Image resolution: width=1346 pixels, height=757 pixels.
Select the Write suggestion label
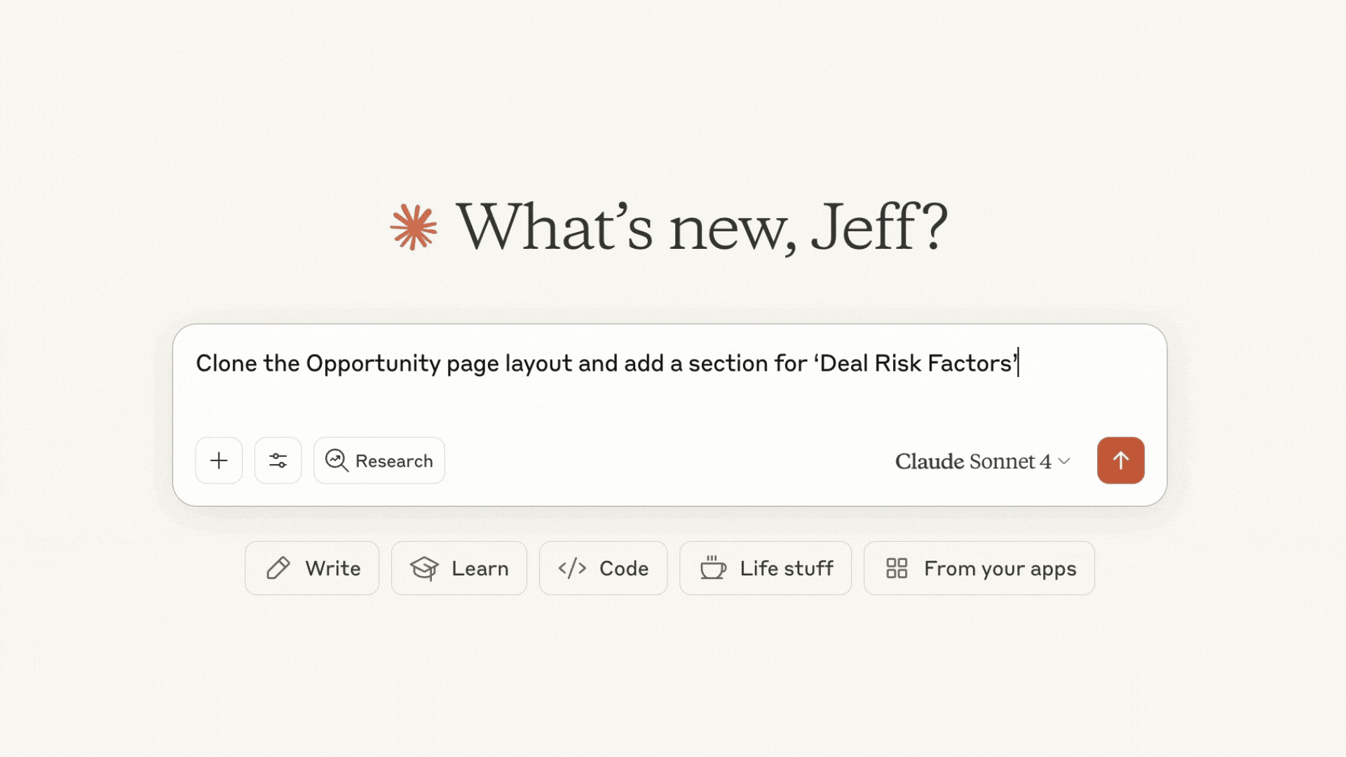tap(333, 568)
